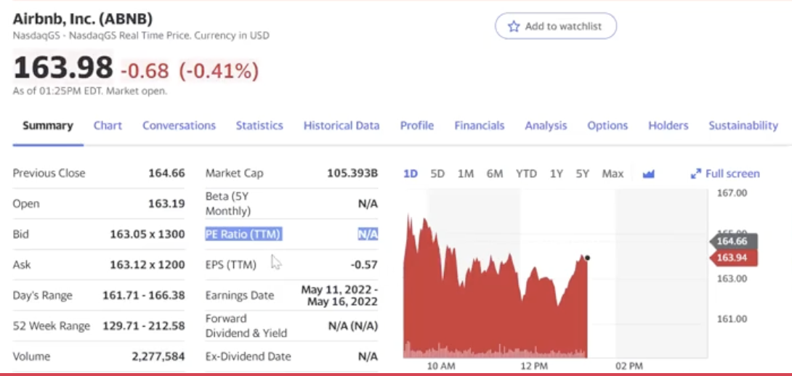
Task: Select the 1D chart range
Action: pos(411,174)
